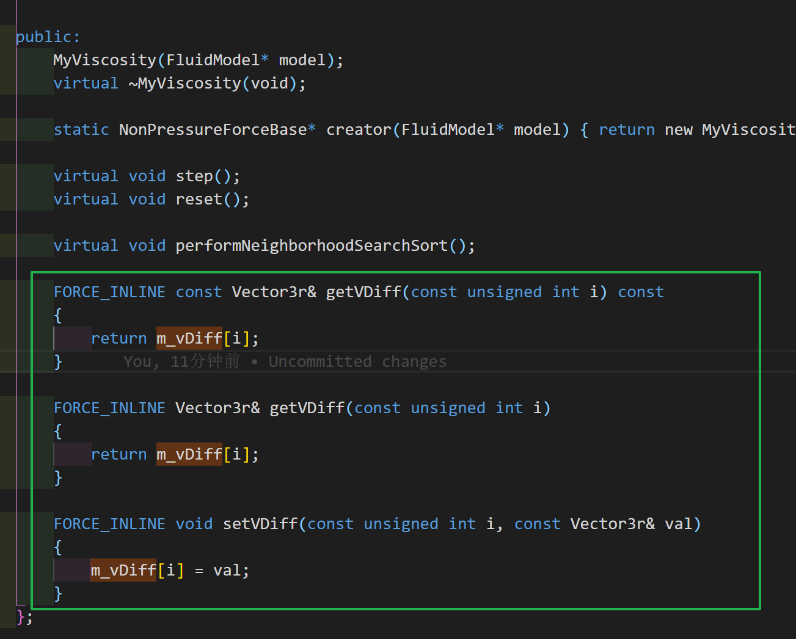
Task: Click 'NonPressureForceBase' type name
Action: pyautogui.click(x=213, y=129)
